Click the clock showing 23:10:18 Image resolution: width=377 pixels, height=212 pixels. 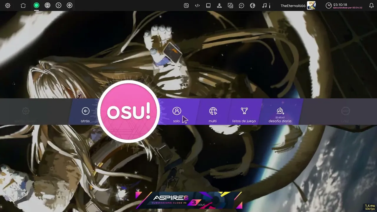344,5
